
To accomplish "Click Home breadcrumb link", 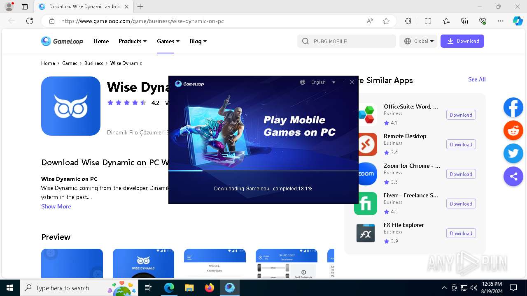I will 48,63.
